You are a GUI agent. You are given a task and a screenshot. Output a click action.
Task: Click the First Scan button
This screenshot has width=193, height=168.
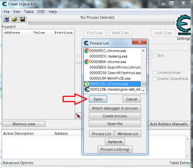[95, 33]
